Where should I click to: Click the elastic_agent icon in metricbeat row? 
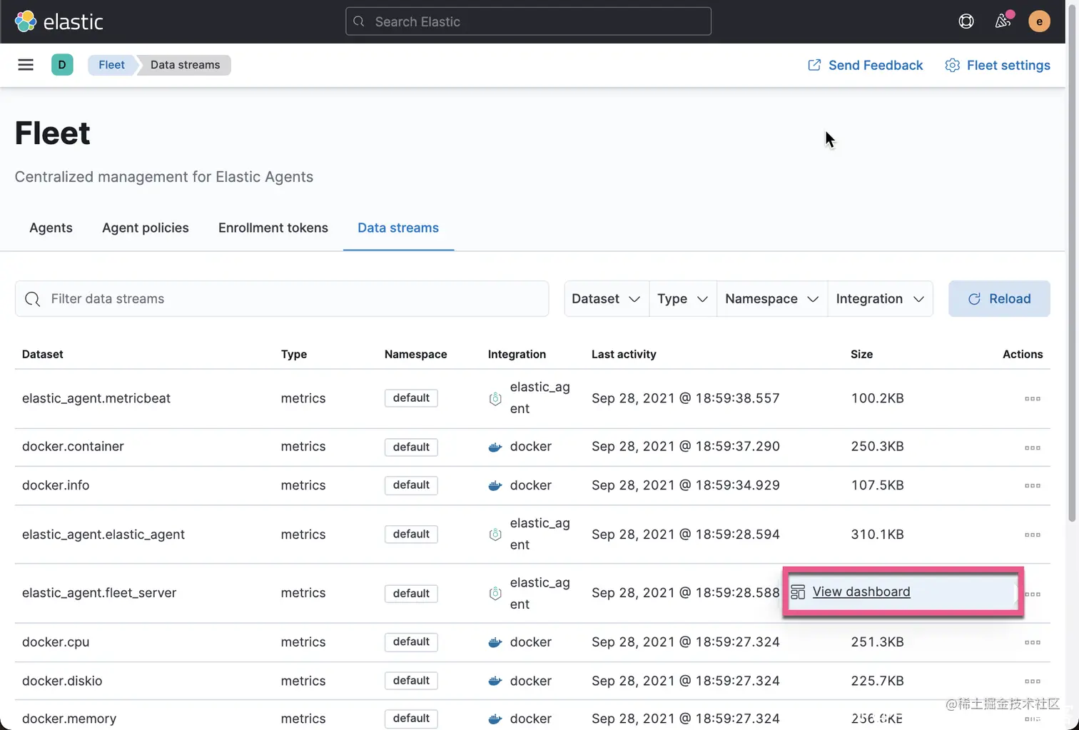click(x=495, y=399)
